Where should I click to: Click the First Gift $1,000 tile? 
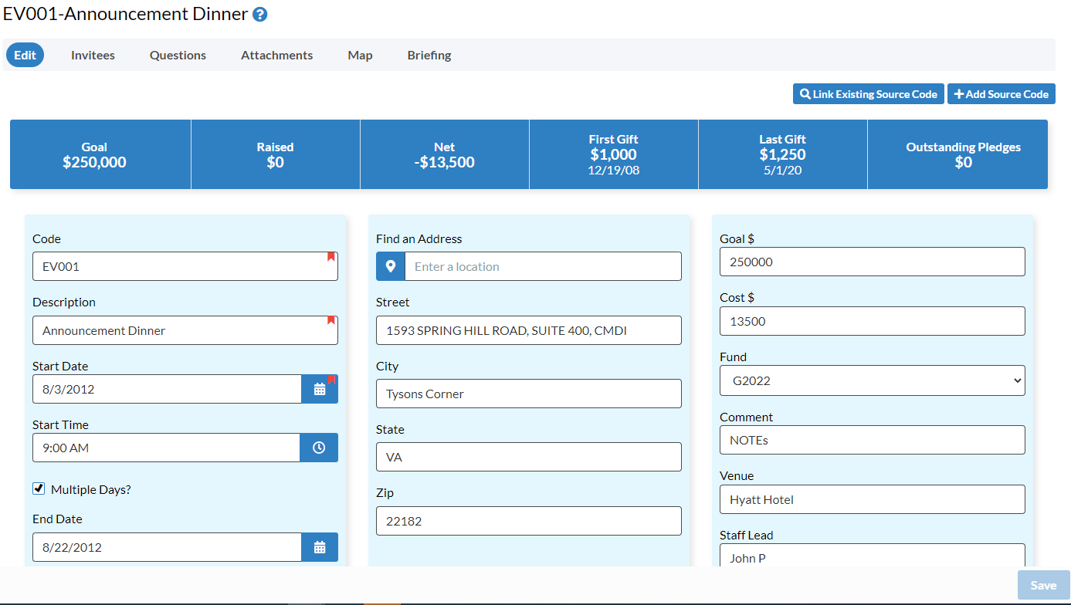614,154
